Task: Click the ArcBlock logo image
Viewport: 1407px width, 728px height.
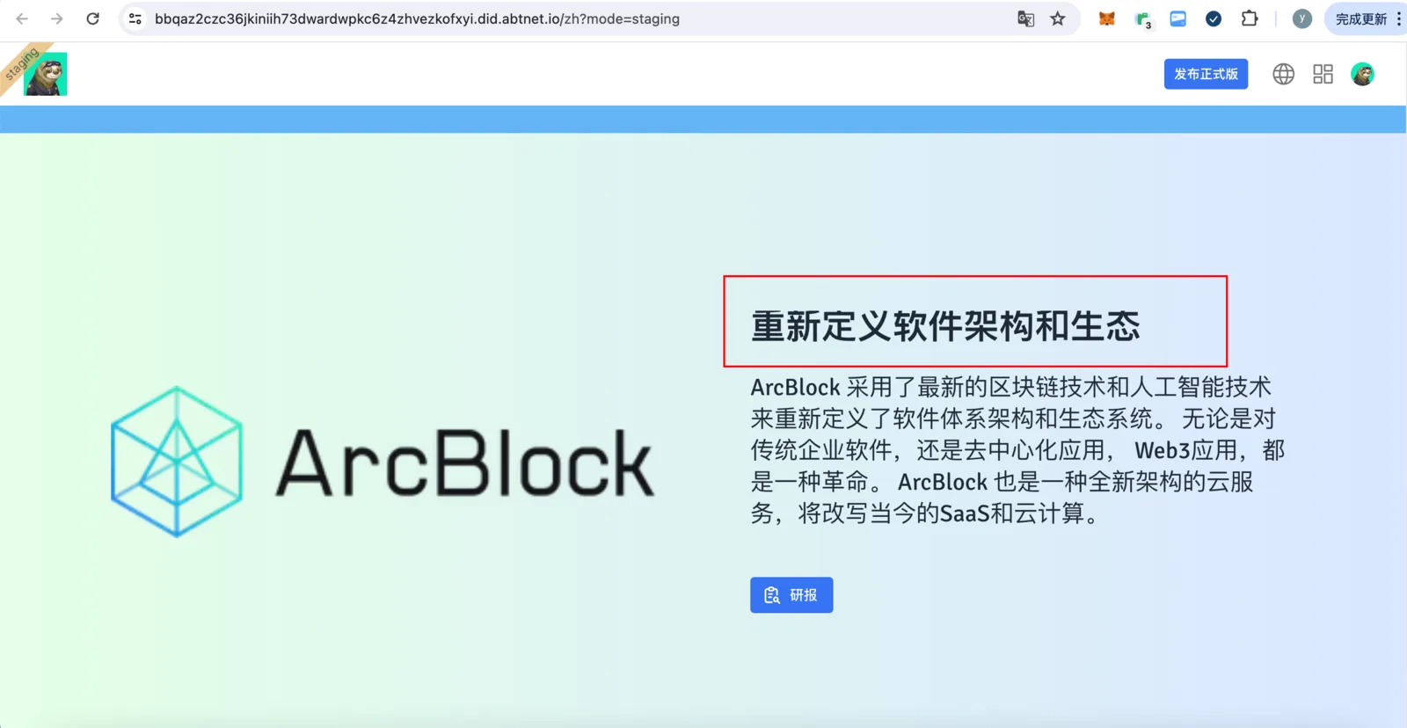Action: (383, 462)
